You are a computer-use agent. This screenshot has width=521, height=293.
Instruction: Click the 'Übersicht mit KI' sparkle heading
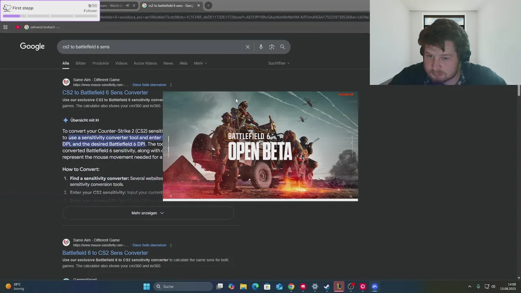point(81,120)
